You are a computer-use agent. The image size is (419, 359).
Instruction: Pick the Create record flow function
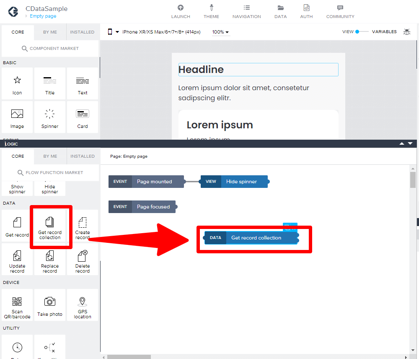pos(83,226)
